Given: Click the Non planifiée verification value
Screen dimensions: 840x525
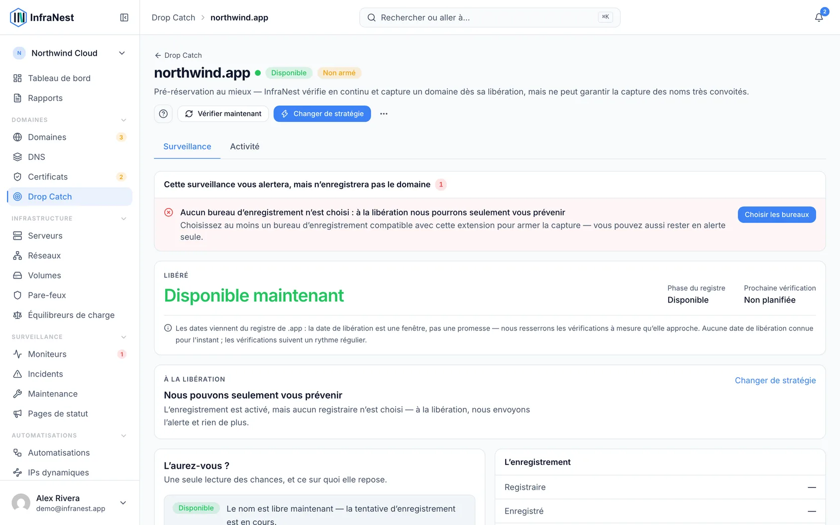Looking at the screenshot, I should pos(770,300).
